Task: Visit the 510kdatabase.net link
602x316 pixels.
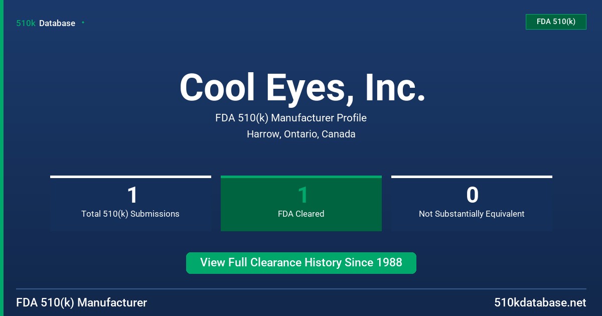Action: [x=540, y=302]
